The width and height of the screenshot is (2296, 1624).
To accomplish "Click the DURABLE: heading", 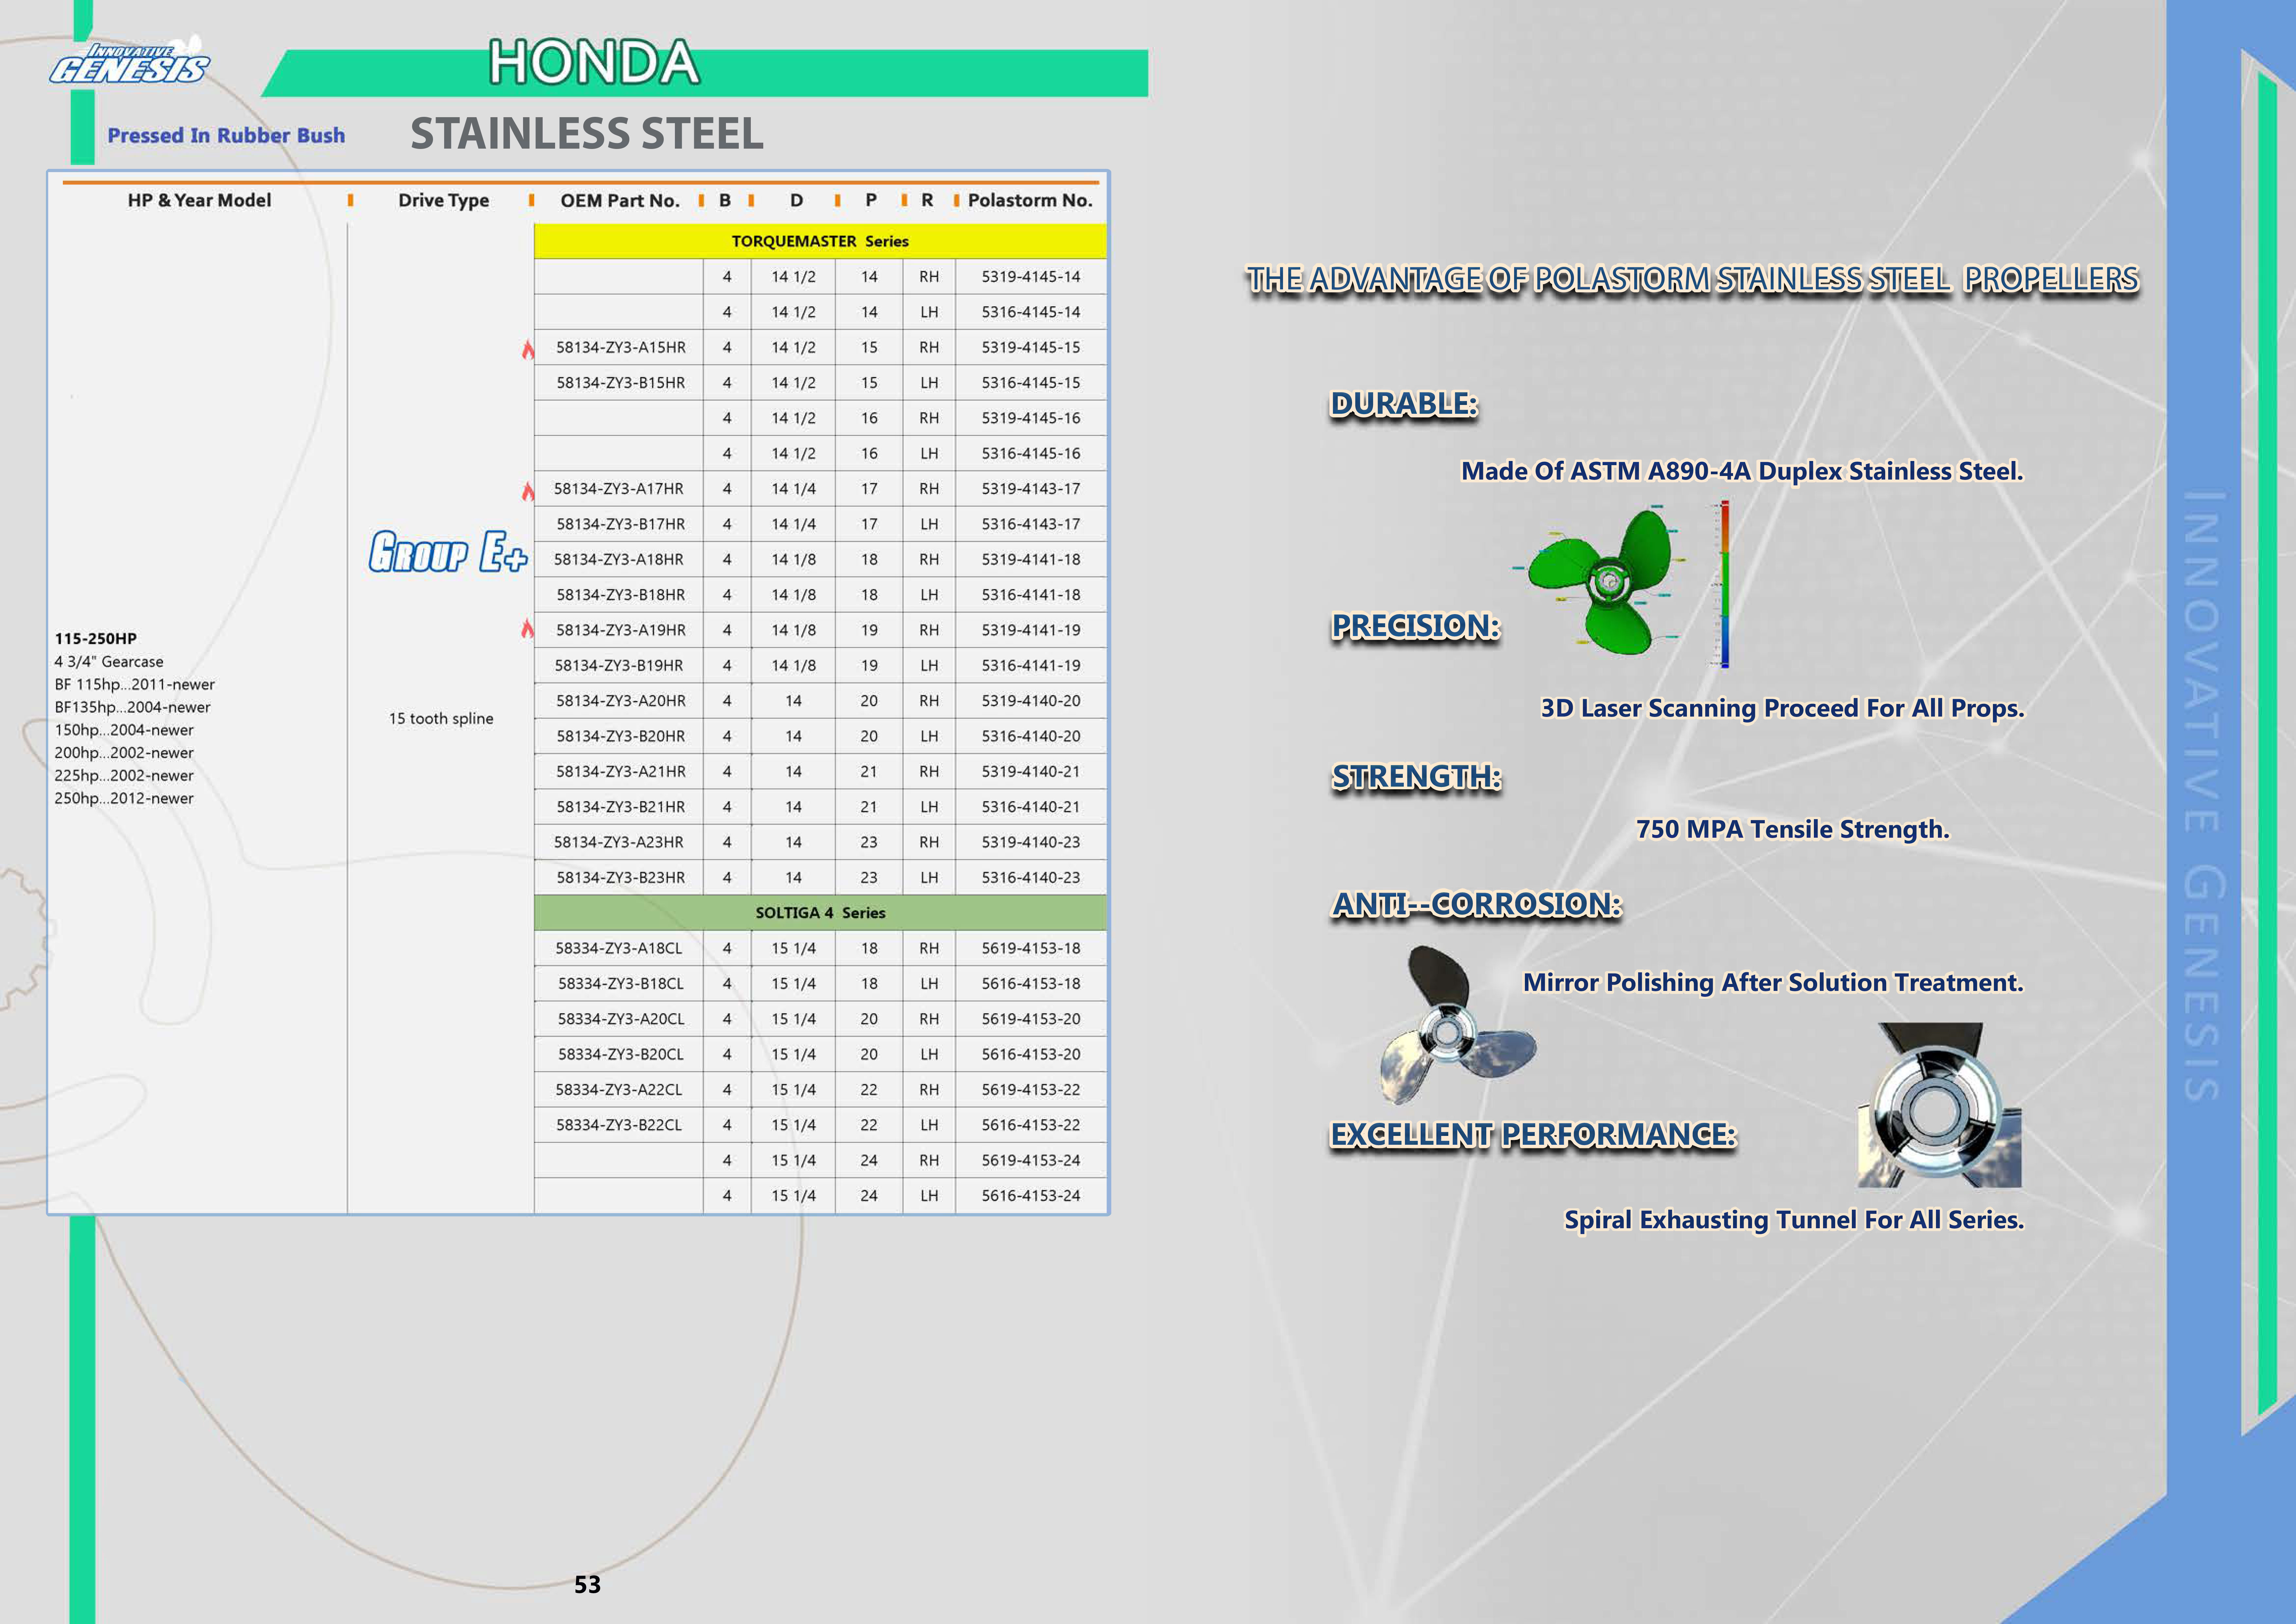I will pos(1404,404).
